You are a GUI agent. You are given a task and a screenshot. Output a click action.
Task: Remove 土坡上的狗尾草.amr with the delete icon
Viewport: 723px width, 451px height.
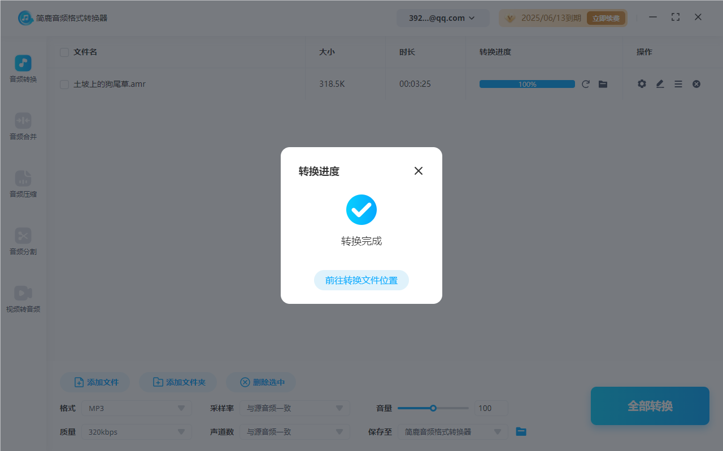pyautogui.click(x=696, y=83)
